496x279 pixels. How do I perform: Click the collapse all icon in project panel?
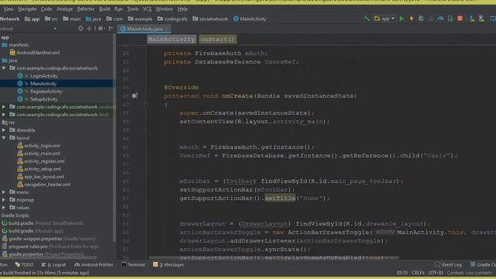pos(89,29)
